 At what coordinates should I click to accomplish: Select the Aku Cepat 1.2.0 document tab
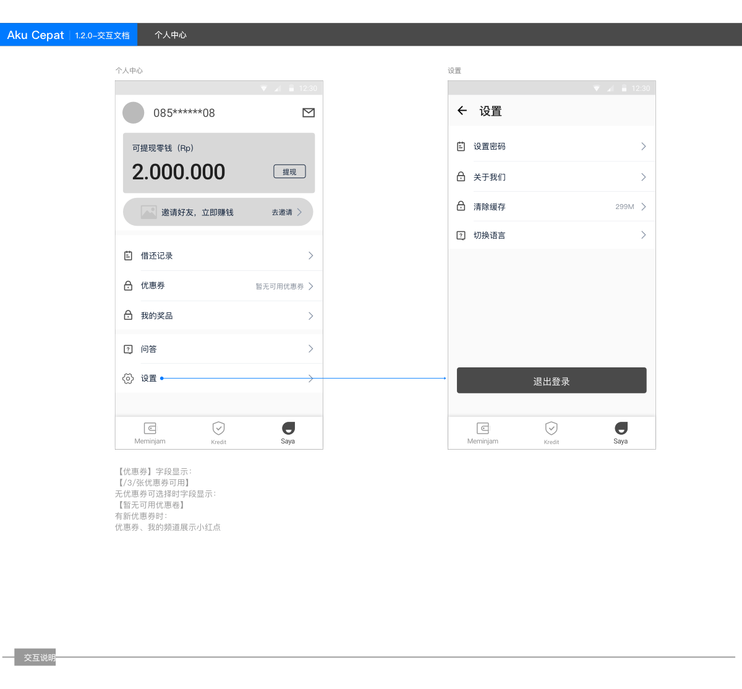pyautogui.click(x=68, y=35)
